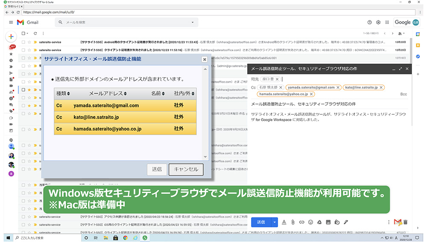The height and width of the screenshot is (243, 427).
Task: Open Windows Start menu
Action: coord(8,238)
